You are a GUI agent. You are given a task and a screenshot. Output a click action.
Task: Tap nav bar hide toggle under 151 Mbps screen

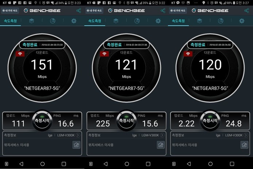pos(7,164)
